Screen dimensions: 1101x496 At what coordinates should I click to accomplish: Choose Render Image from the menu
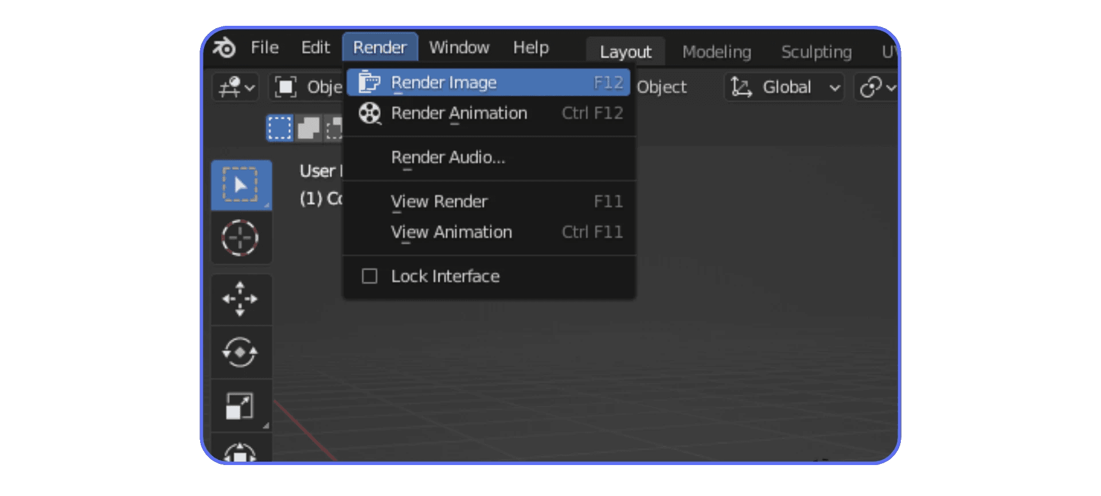pyautogui.click(x=489, y=83)
